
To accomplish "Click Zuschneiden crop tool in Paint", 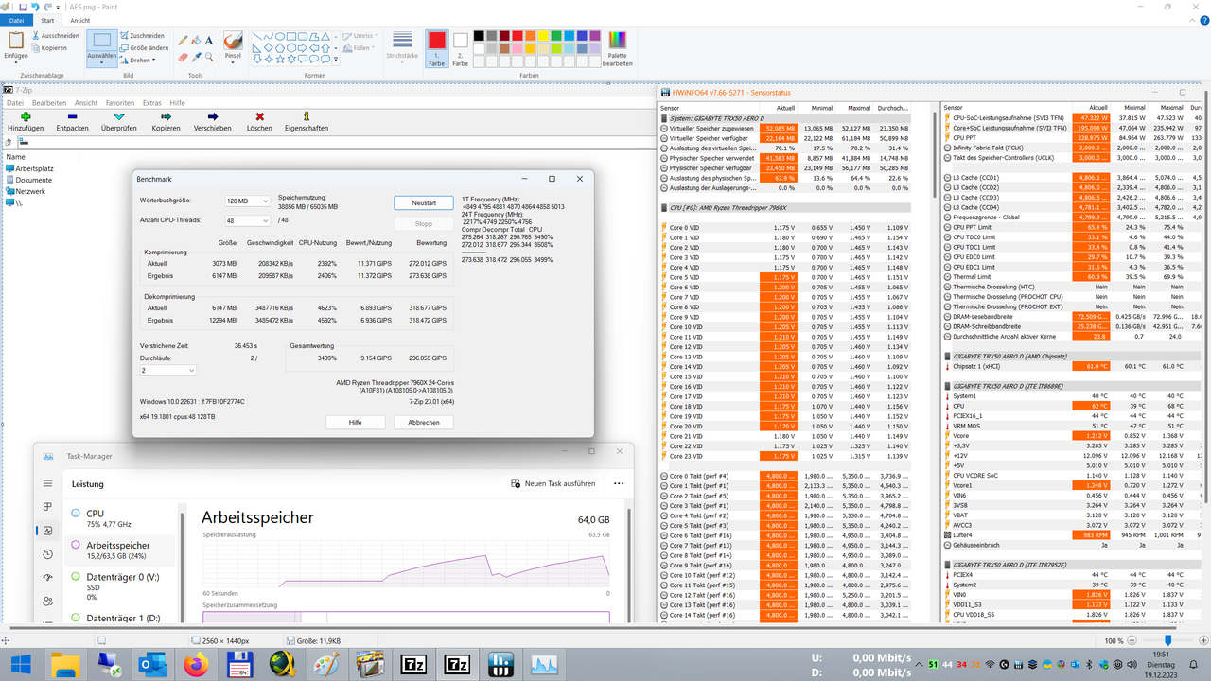I will [x=142, y=35].
